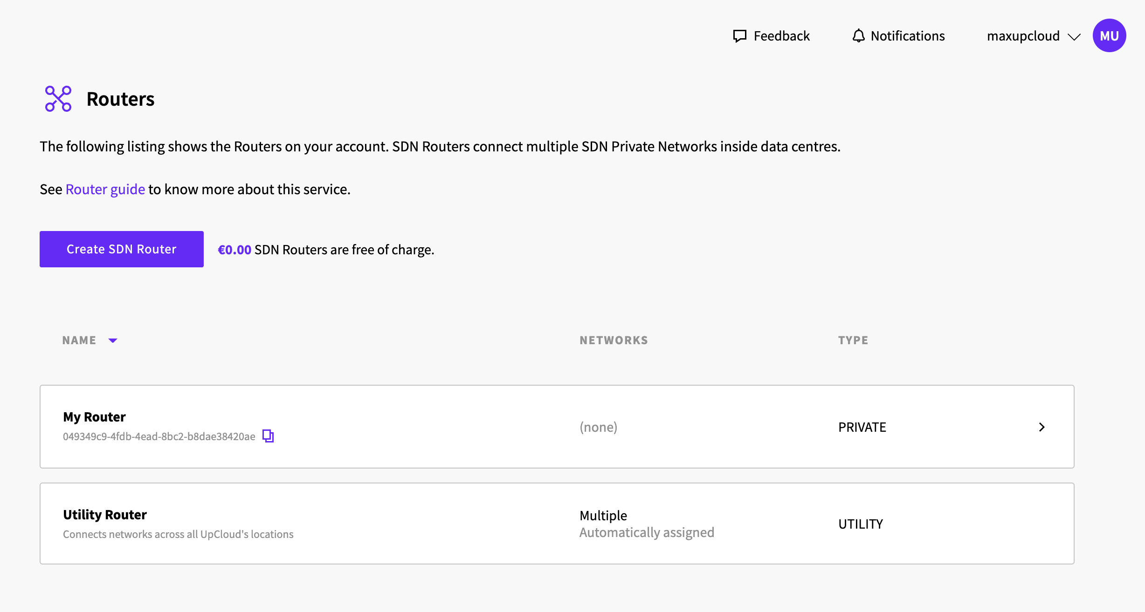Open the Feedback label in the header
The width and height of the screenshot is (1145, 612).
click(781, 36)
